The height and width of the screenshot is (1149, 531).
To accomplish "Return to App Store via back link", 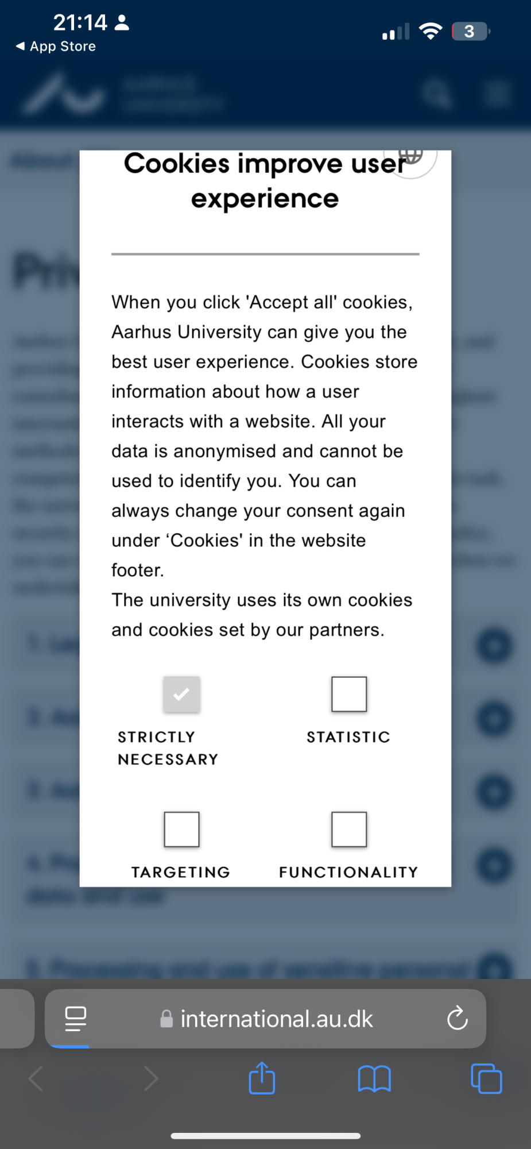I will tap(56, 46).
